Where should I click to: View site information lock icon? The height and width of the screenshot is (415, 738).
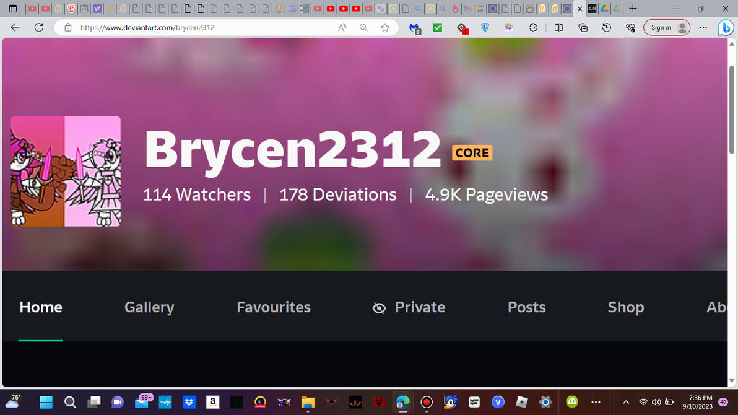click(x=67, y=28)
